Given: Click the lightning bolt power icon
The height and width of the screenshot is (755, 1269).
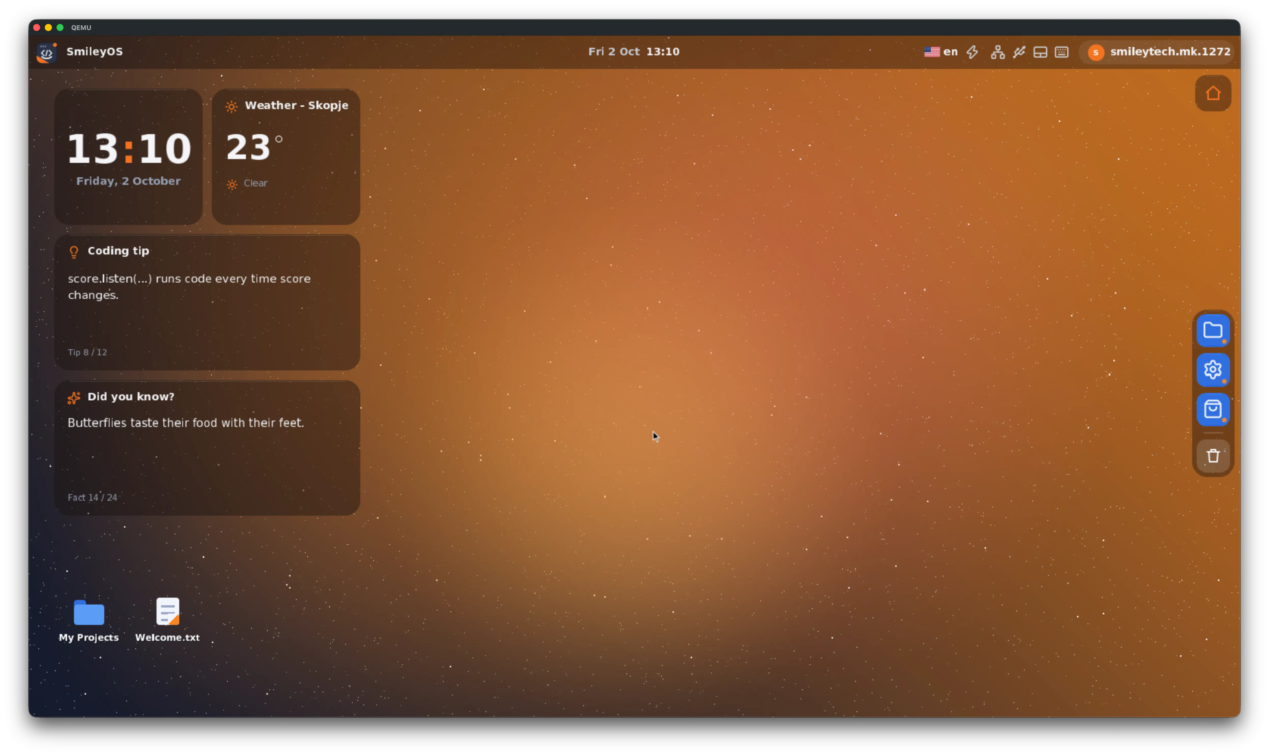Looking at the screenshot, I should pyautogui.click(x=972, y=52).
